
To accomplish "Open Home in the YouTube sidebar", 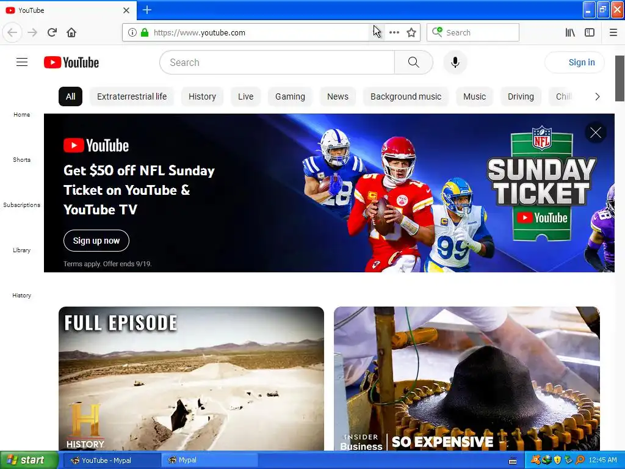I will [x=21, y=114].
